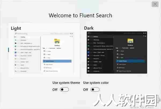Toggle the Use system color switch

95,90
